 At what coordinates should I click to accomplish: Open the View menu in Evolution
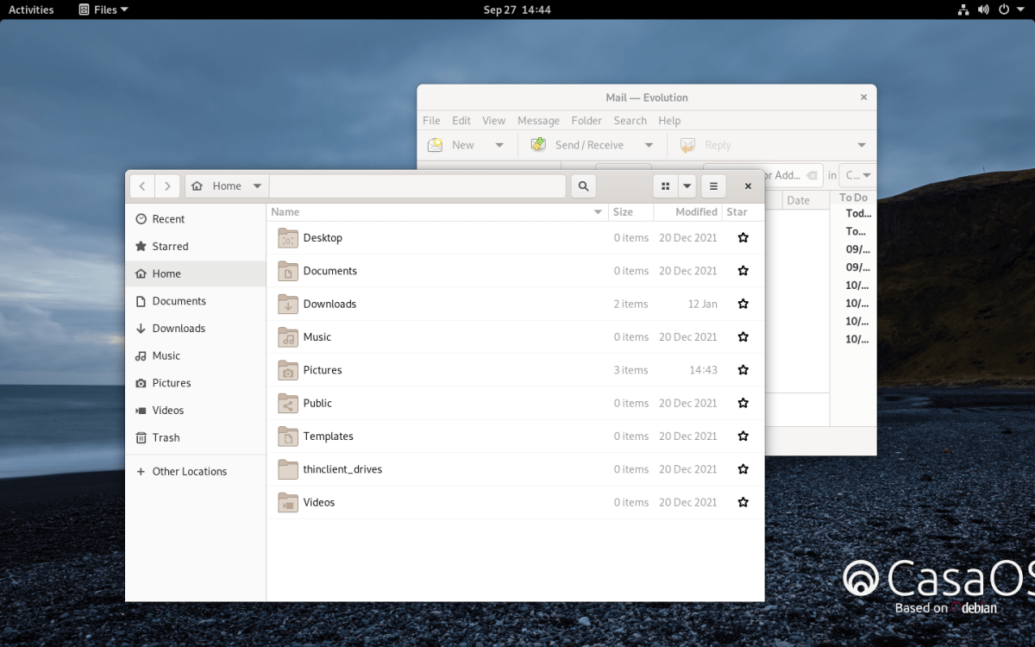(x=493, y=121)
